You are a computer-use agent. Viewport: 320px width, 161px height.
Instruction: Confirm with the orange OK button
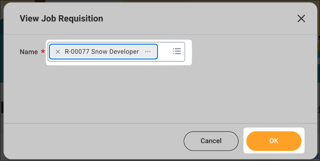pos(274,141)
